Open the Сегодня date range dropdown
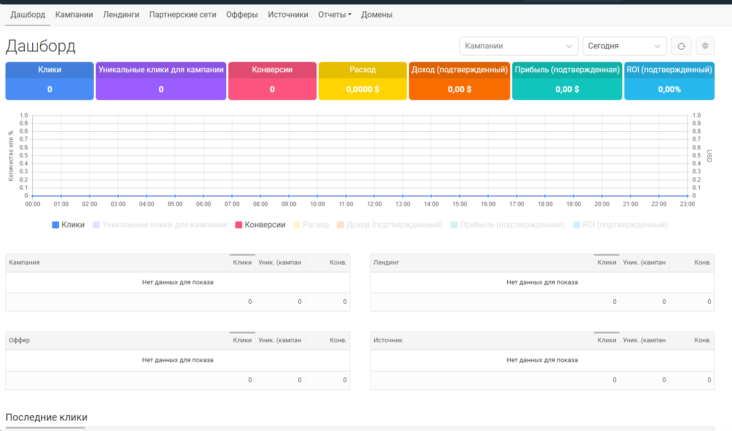Screen dimensions: 732x431 click(x=624, y=46)
